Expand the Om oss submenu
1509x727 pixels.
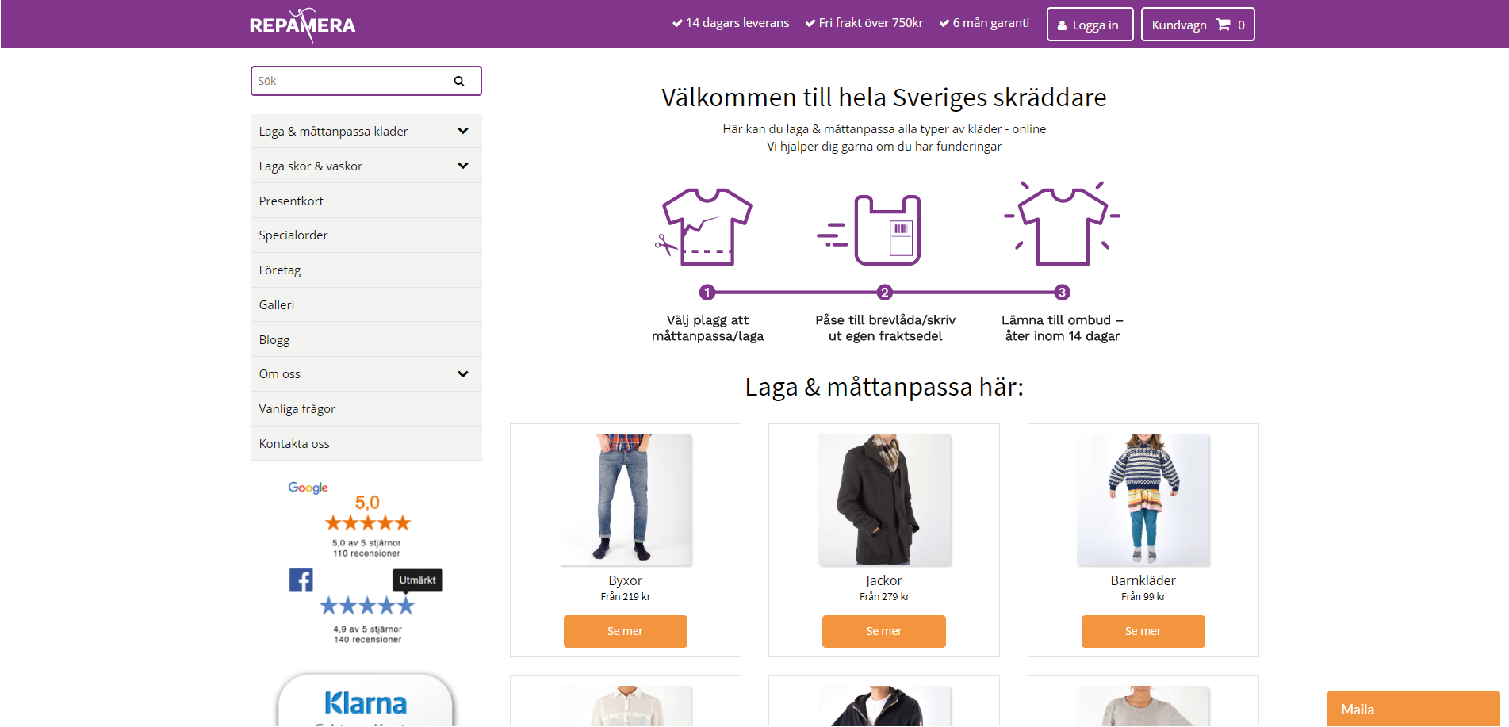[463, 374]
